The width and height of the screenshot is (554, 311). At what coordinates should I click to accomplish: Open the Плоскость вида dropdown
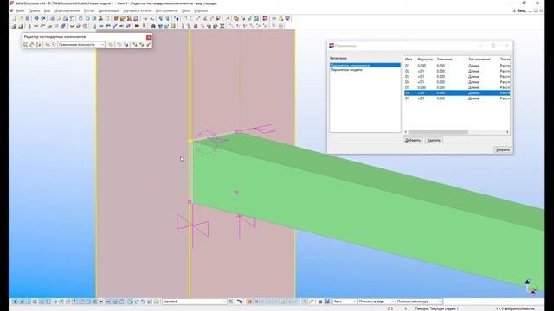(377, 301)
